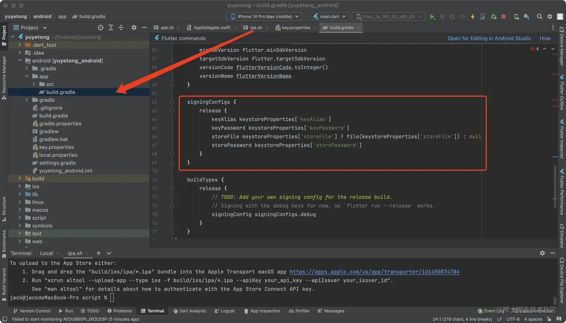Select key.properties file in project tree
566x323 pixels.
pos(57,147)
